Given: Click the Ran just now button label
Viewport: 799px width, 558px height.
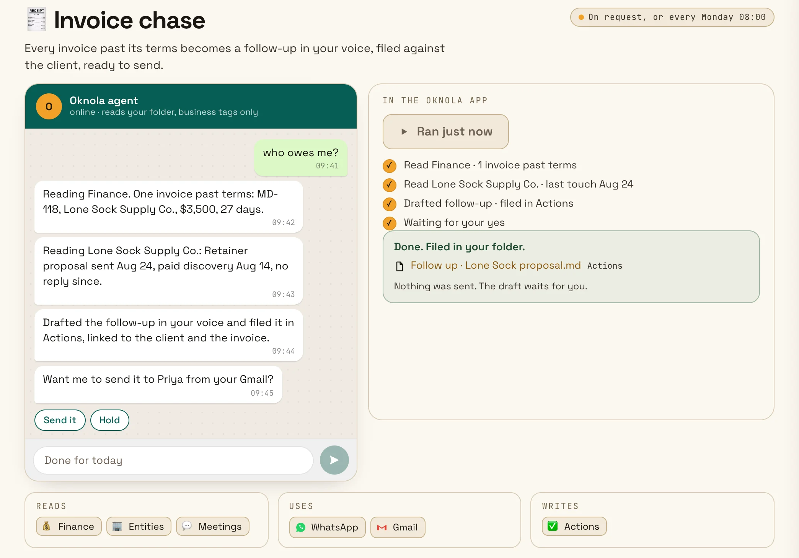Looking at the screenshot, I should (x=455, y=132).
